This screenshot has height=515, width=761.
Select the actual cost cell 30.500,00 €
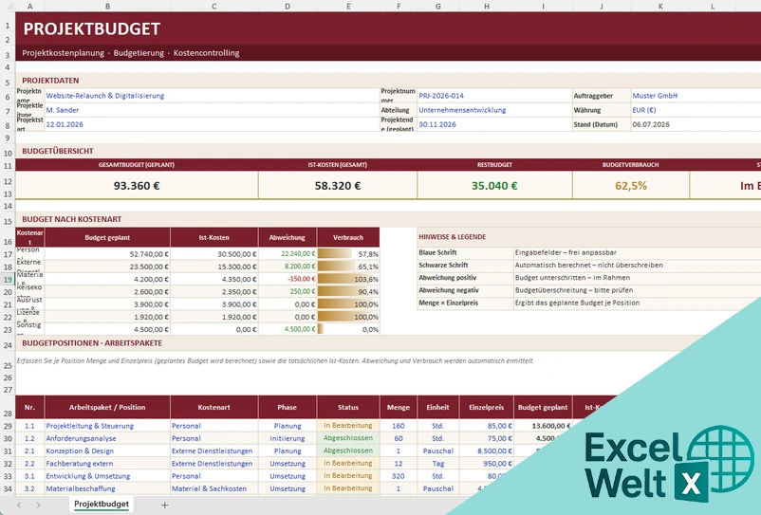pos(214,254)
